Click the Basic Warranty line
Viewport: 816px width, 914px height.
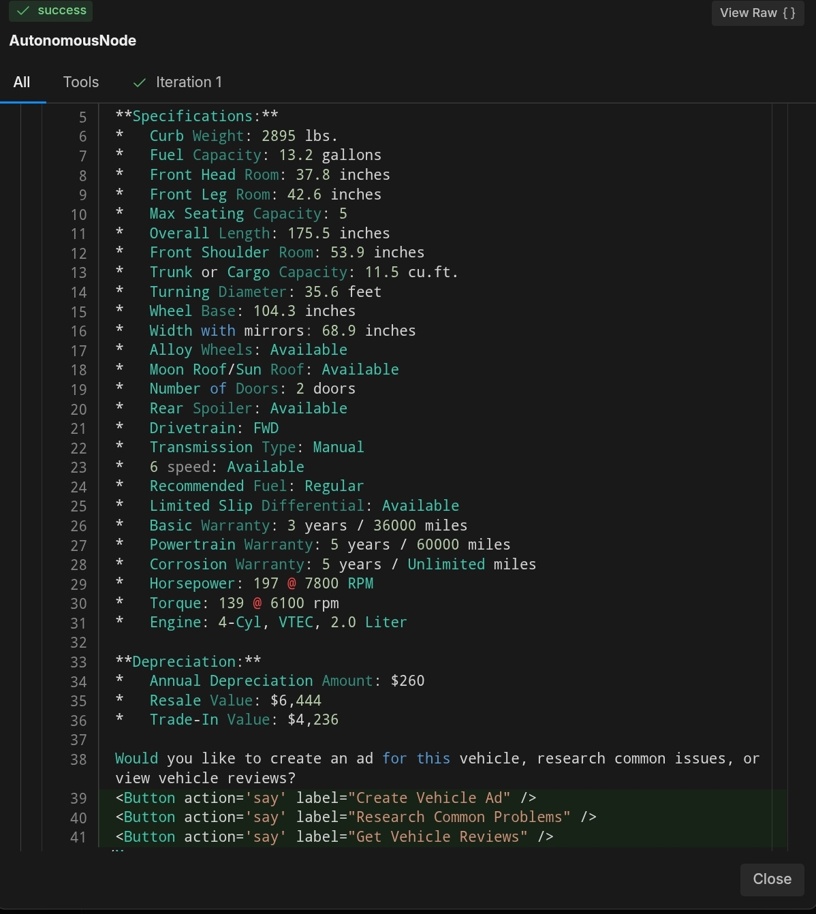[292, 526]
